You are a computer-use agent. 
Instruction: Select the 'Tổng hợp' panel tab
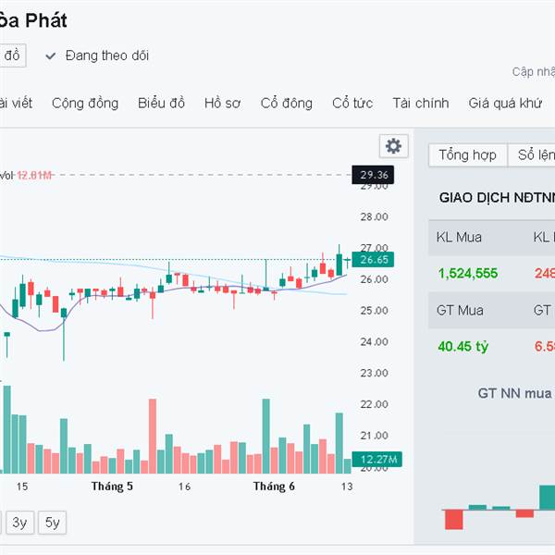pos(467,155)
